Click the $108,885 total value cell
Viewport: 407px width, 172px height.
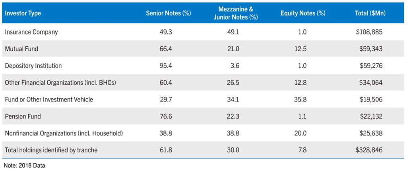[369, 32]
